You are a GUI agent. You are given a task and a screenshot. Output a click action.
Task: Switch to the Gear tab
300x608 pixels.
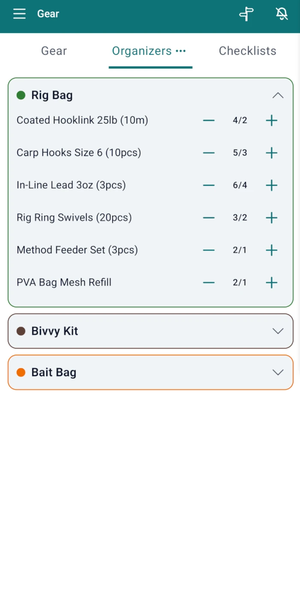coord(54,51)
